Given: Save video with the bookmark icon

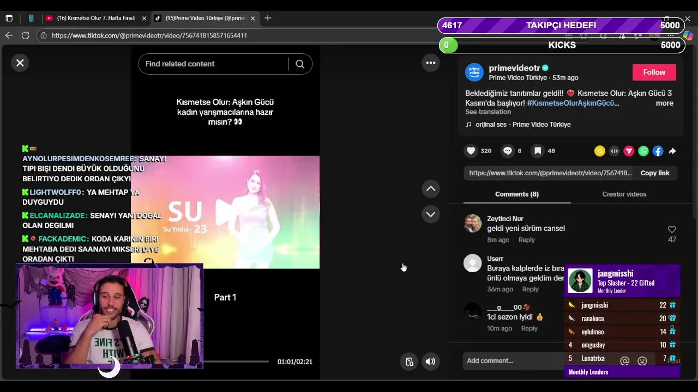Looking at the screenshot, I should [538, 151].
